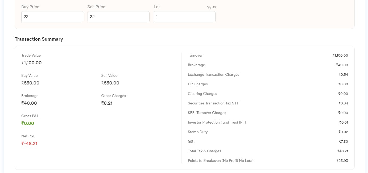Click the Sell Value amount ₹550.00
This screenshot has height=173, width=368.
coord(110,83)
